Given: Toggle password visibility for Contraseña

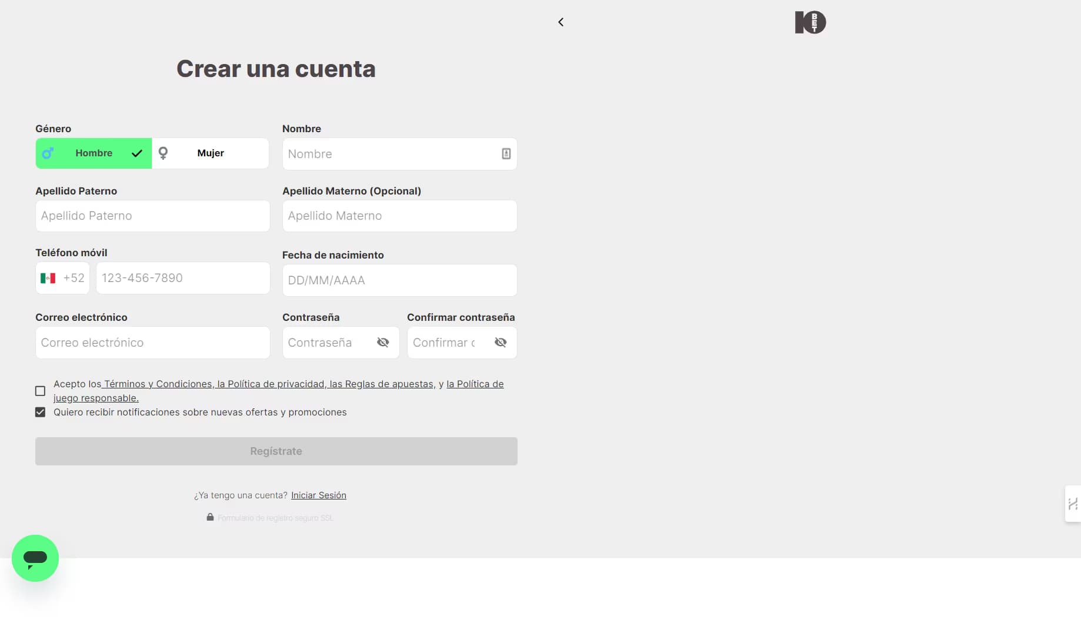Looking at the screenshot, I should tap(382, 342).
